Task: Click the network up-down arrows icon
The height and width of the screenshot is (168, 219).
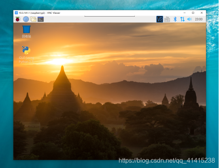Action: click(182, 19)
